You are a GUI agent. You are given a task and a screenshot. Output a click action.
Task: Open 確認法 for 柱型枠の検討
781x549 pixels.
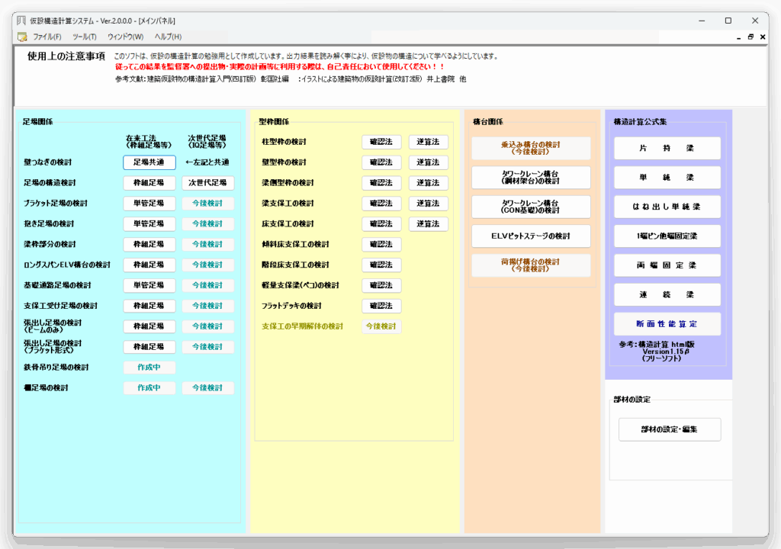point(381,142)
